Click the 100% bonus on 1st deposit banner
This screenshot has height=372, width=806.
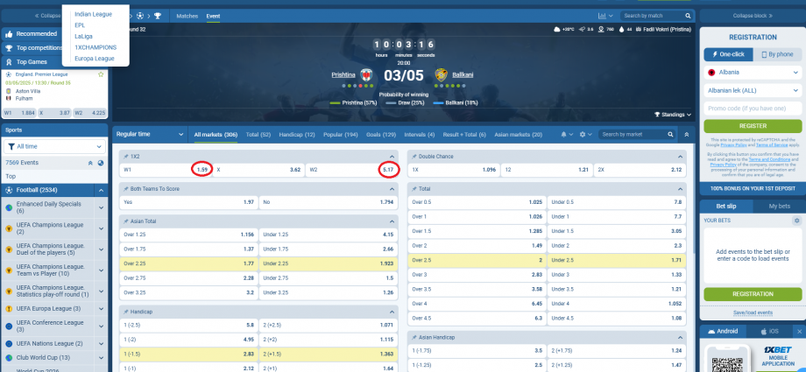pos(753,188)
